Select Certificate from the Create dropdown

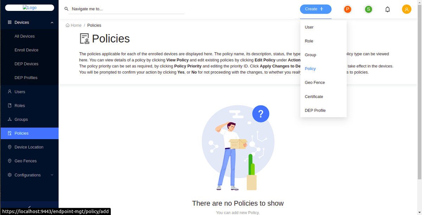click(314, 97)
